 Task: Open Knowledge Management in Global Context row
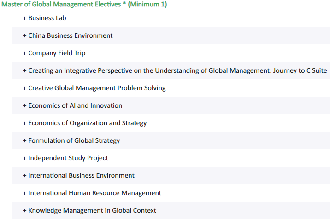coord(171,210)
